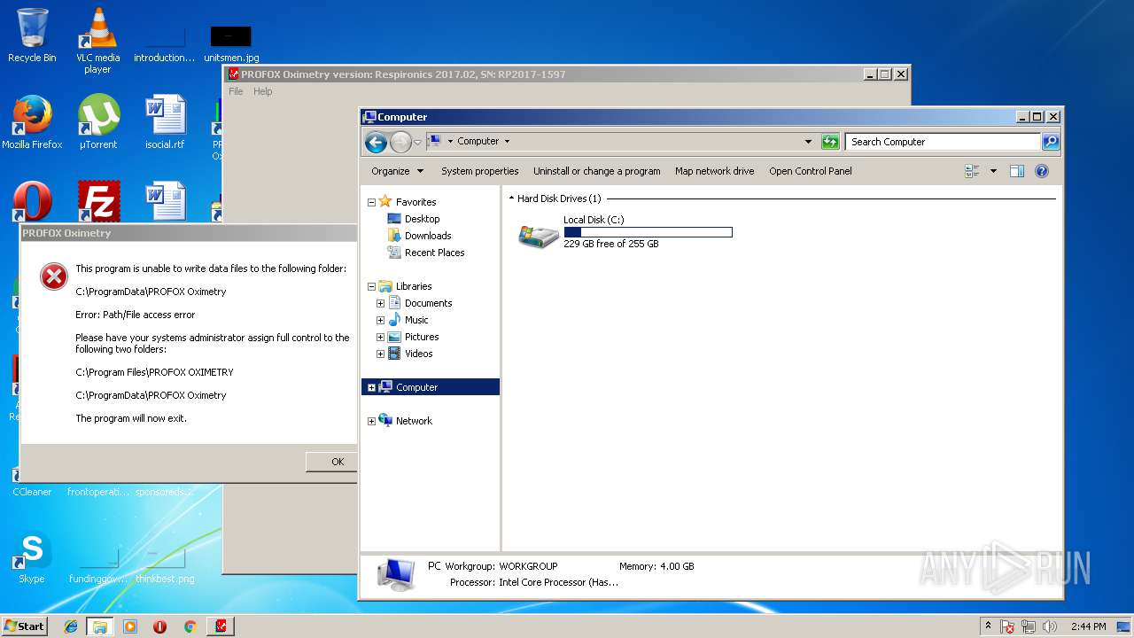Change your view icon in Computer toolbar

(972, 171)
